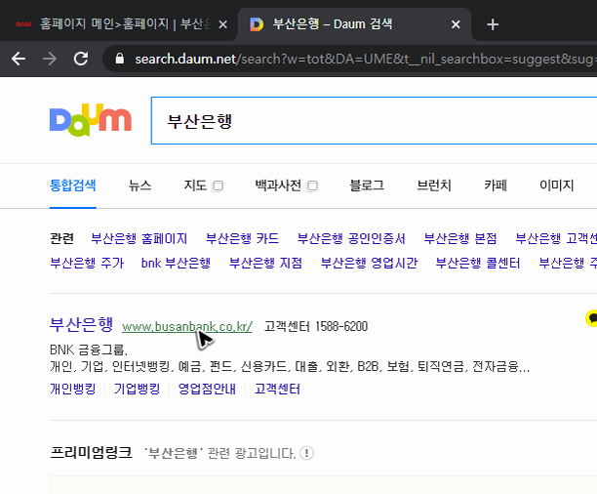Click the 프리미엄링크 heading
597x494 pixels.
pos(91,453)
